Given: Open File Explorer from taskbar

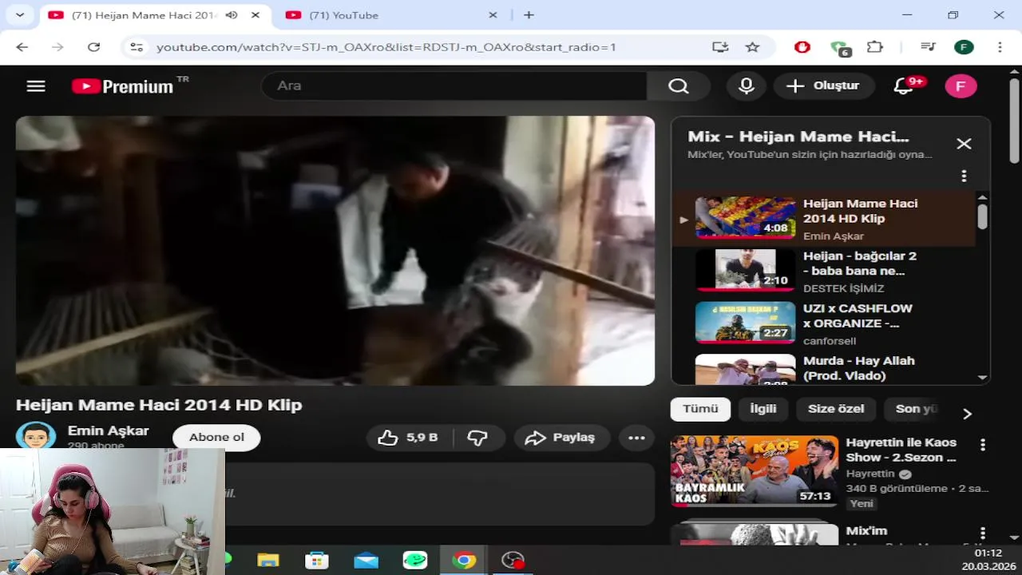Looking at the screenshot, I should click(x=268, y=561).
